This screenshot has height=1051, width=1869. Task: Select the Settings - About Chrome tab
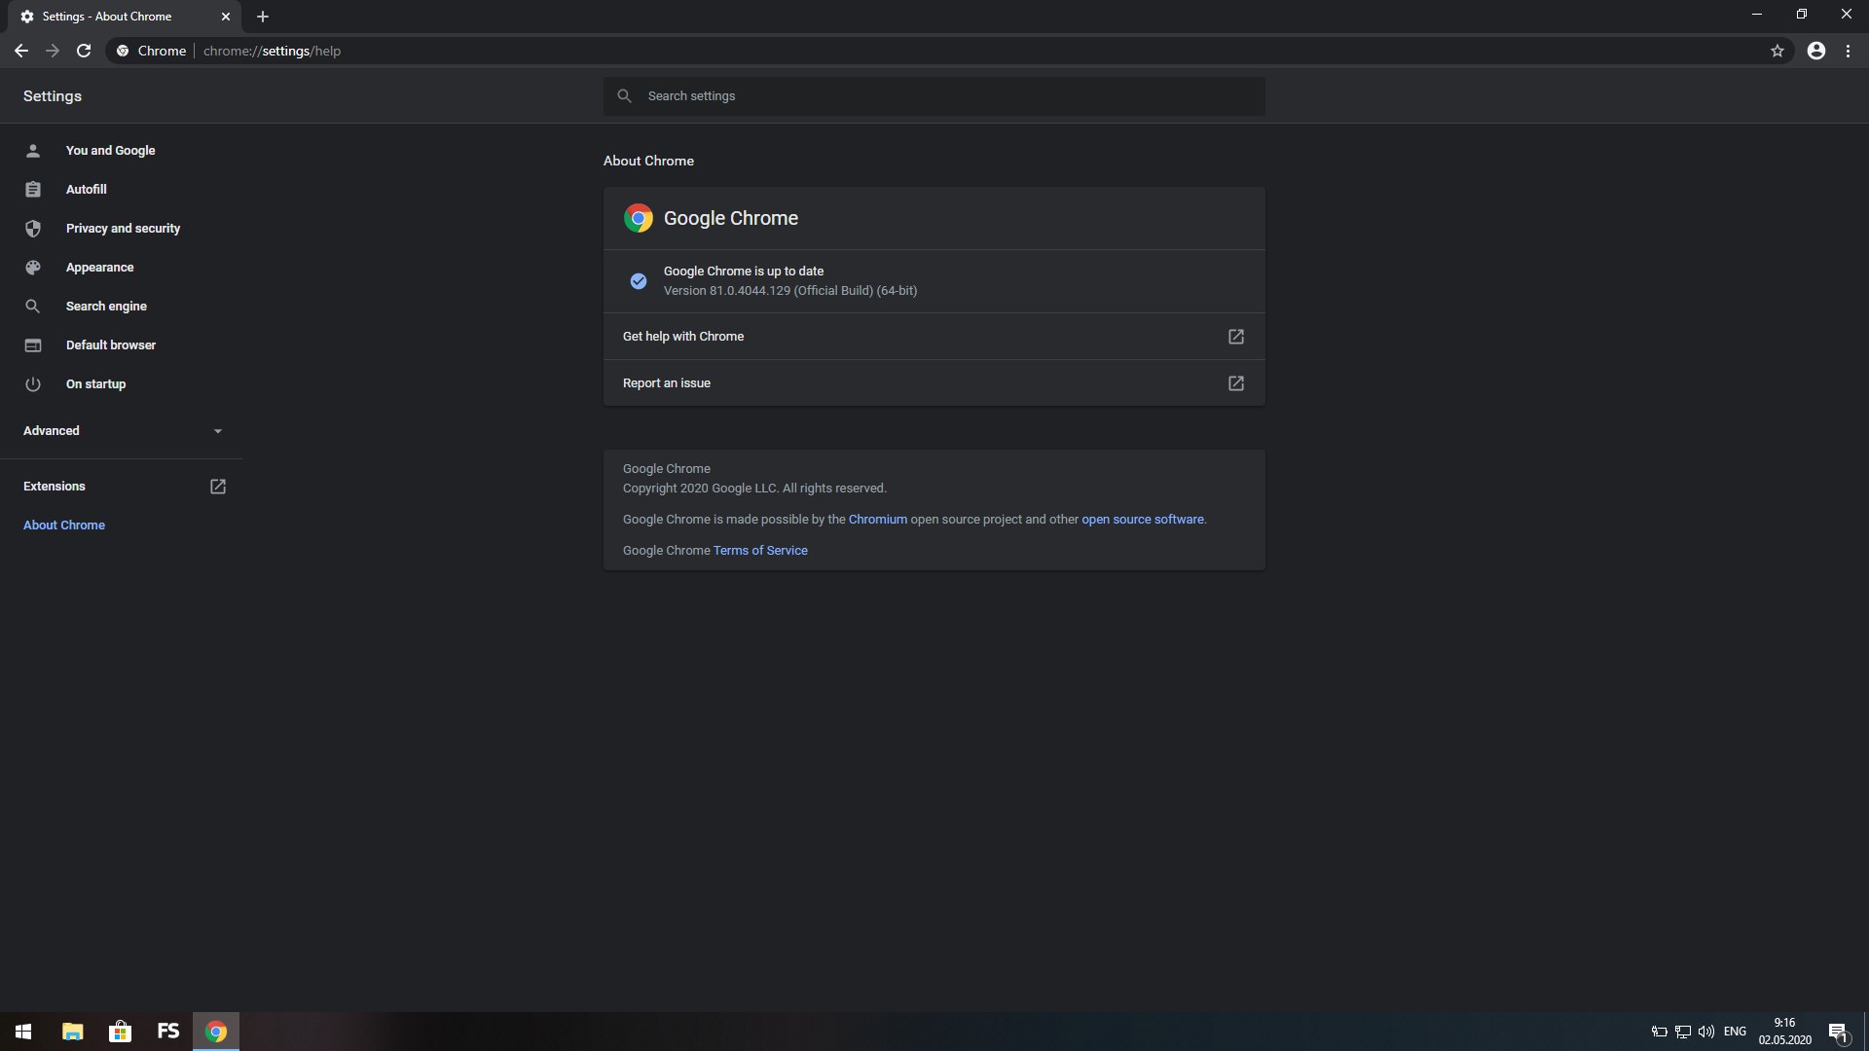point(125,17)
